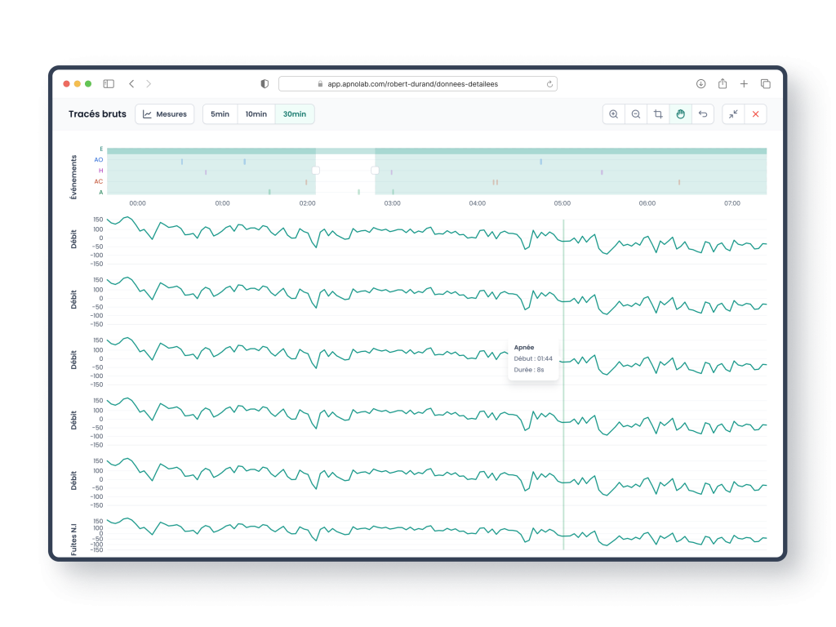Image resolution: width=836 pixels, height=627 pixels.
Task: Open the Mesures button
Action: pyautogui.click(x=165, y=114)
